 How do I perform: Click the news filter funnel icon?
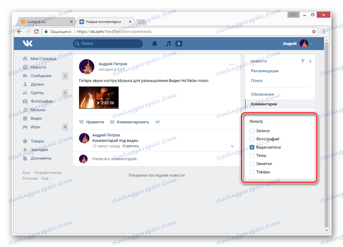point(302,61)
